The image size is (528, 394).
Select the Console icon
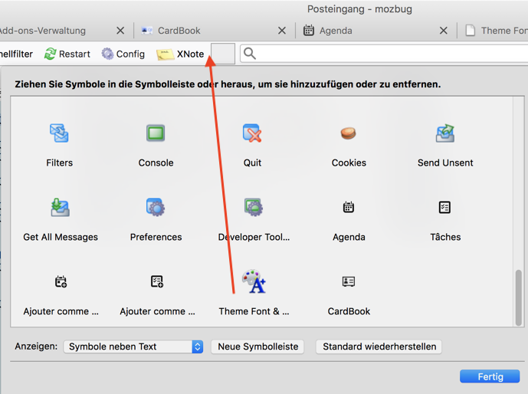click(x=156, y=133)
